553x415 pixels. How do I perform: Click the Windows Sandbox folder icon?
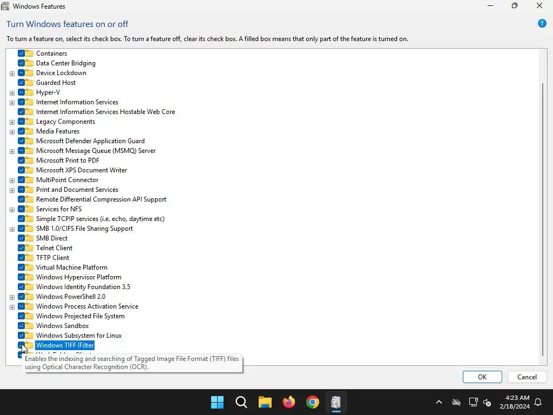pos(29,326)
